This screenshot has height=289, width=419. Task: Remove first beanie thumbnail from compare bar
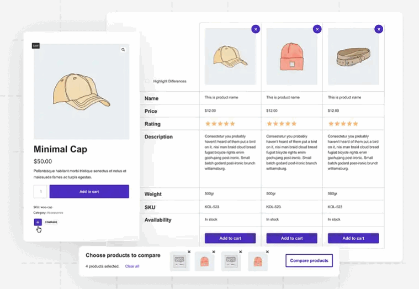click(x=214, y=252)
